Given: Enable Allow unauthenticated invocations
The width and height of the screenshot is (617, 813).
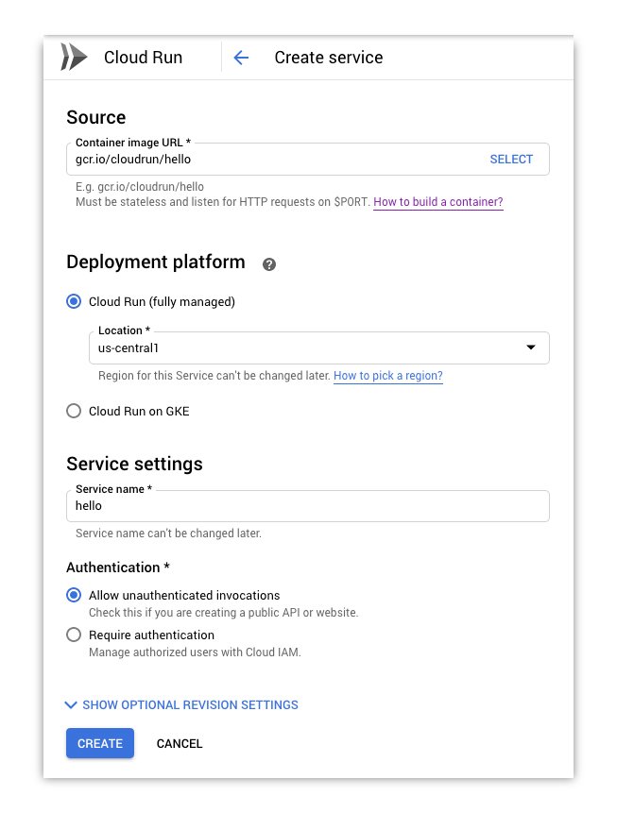Looking at the screenshot, I should pos(74,596).
